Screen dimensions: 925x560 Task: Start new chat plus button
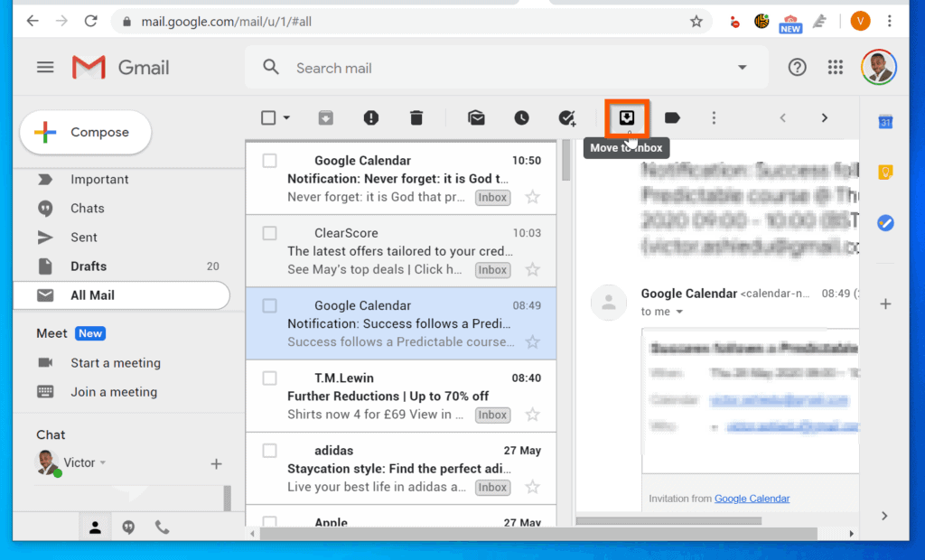click(216, 464)
